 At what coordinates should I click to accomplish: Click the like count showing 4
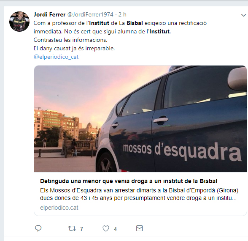[115, 229]
